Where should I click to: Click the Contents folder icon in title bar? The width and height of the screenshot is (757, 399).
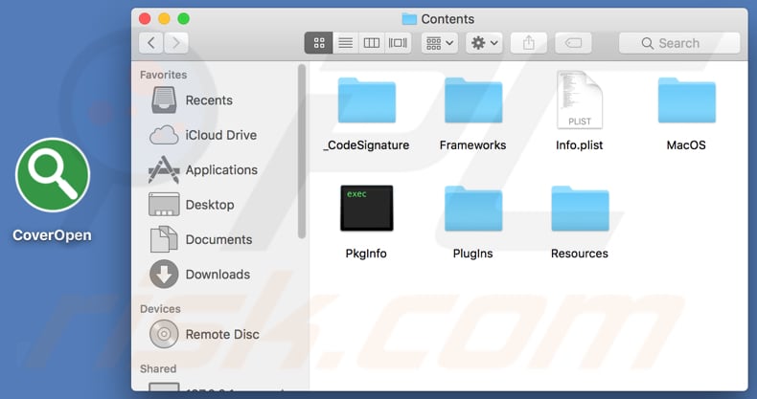(x=409, y=19)
